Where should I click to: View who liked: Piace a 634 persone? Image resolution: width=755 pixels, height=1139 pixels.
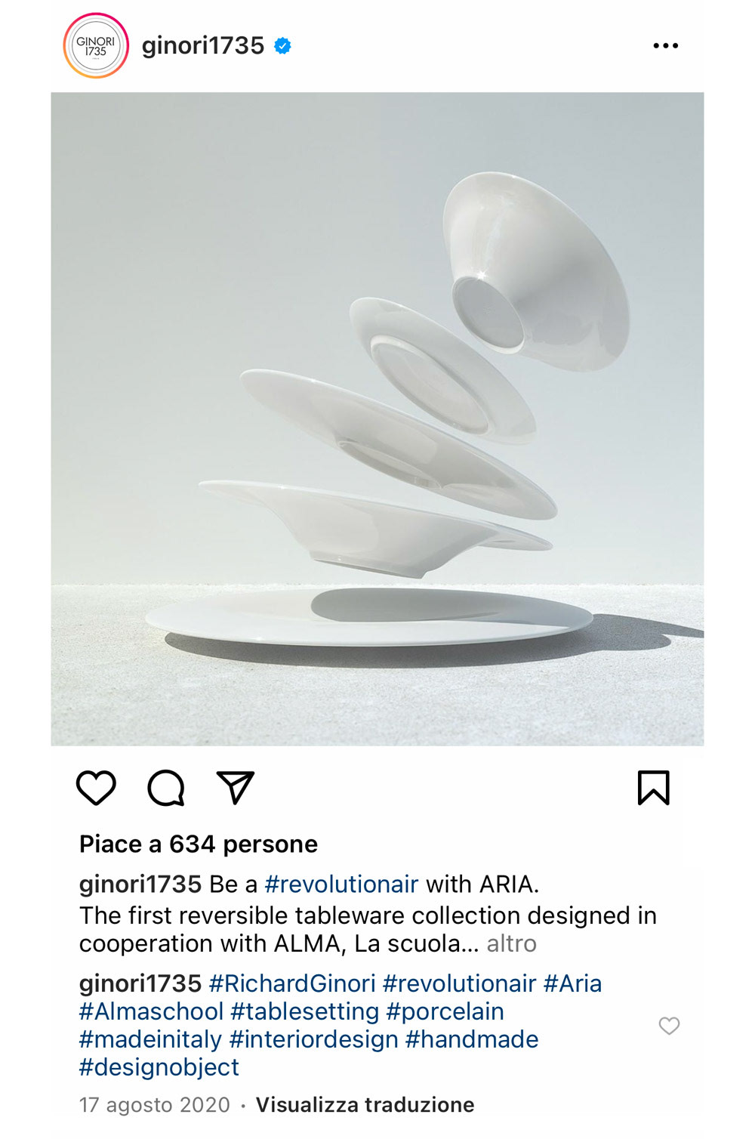[199, 844]
